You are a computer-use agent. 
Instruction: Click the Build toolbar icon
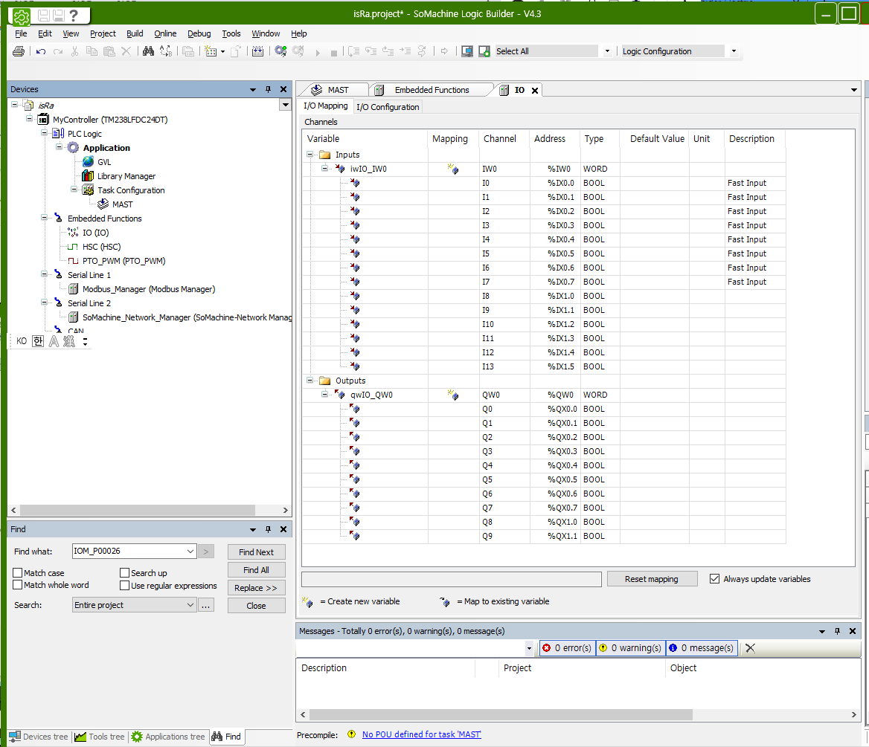pyautogui.click(x=257, y=51)
